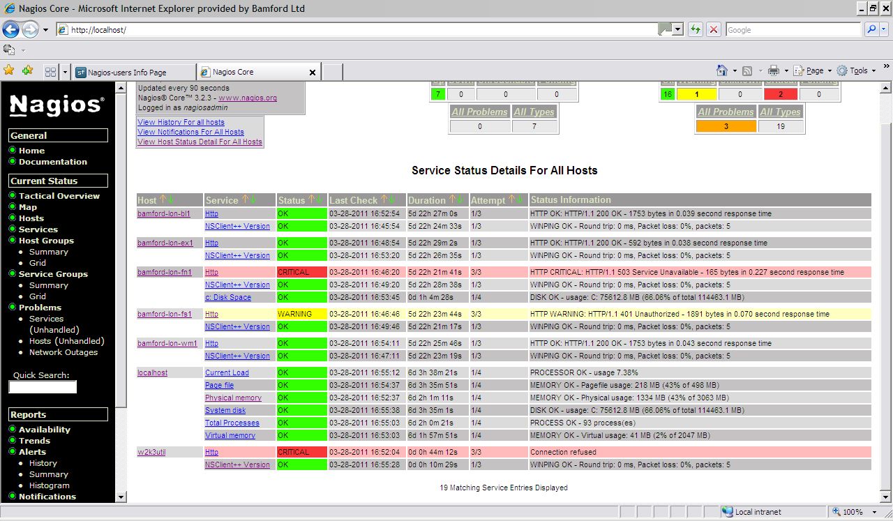Sort Last Check column descending arrow
Viewport: 893px width, 521px height.
click(x=391, y=200)
